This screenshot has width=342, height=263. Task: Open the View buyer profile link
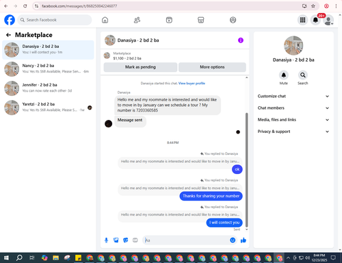(x=192, y=84)
